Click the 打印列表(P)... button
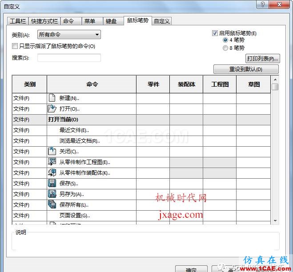 (262, 59)
